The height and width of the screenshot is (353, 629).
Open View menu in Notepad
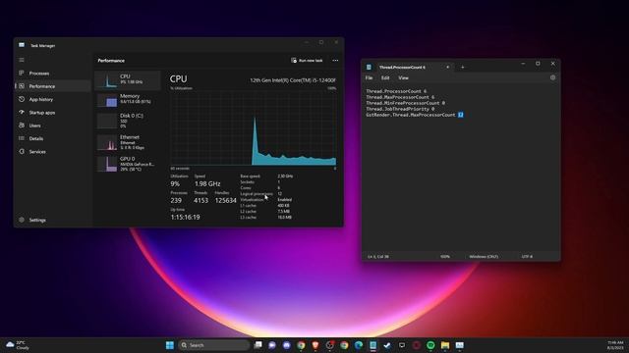point(404,78)
